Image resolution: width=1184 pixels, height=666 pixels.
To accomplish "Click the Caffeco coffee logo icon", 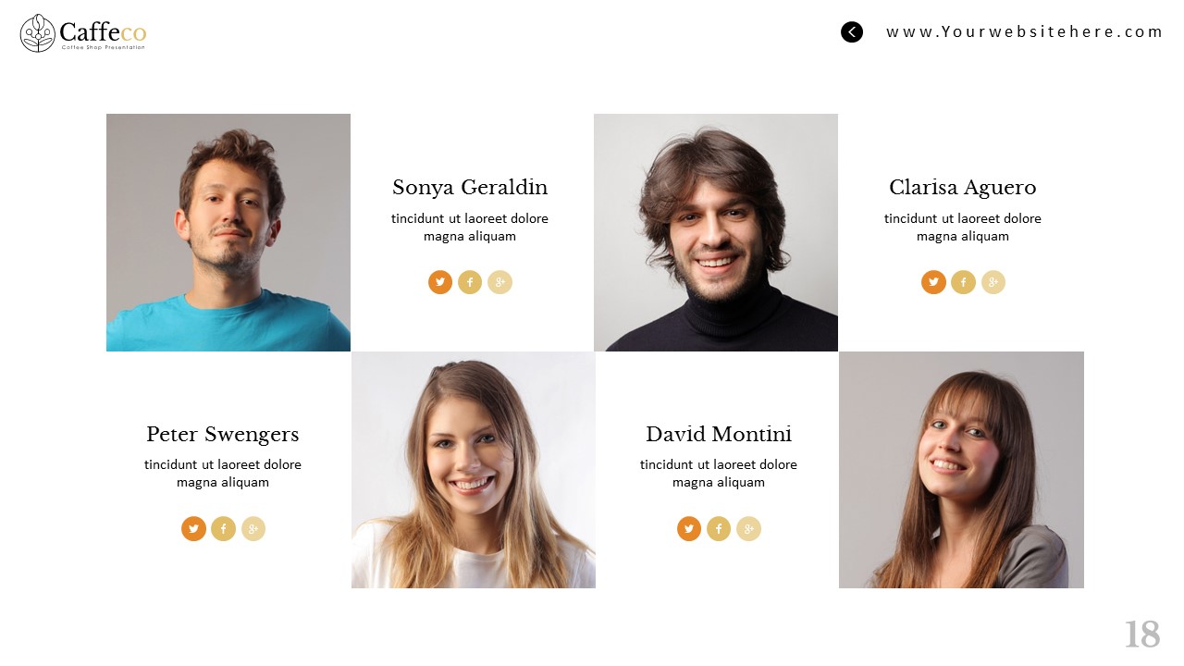I will coord(37,33).
